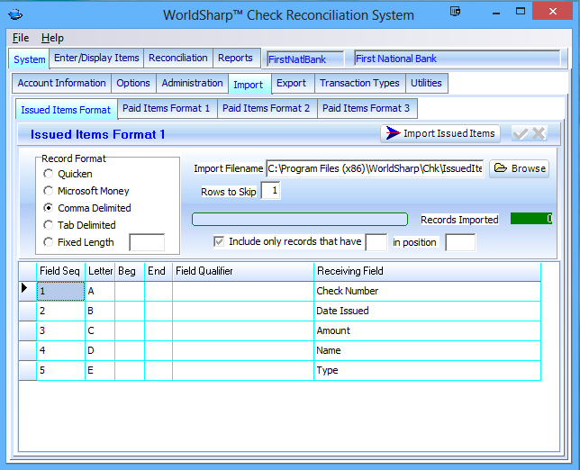The height and width of the screenshot is (470, 580).
Task: Click the grey checkmark save icon
Action: [521, 133]
